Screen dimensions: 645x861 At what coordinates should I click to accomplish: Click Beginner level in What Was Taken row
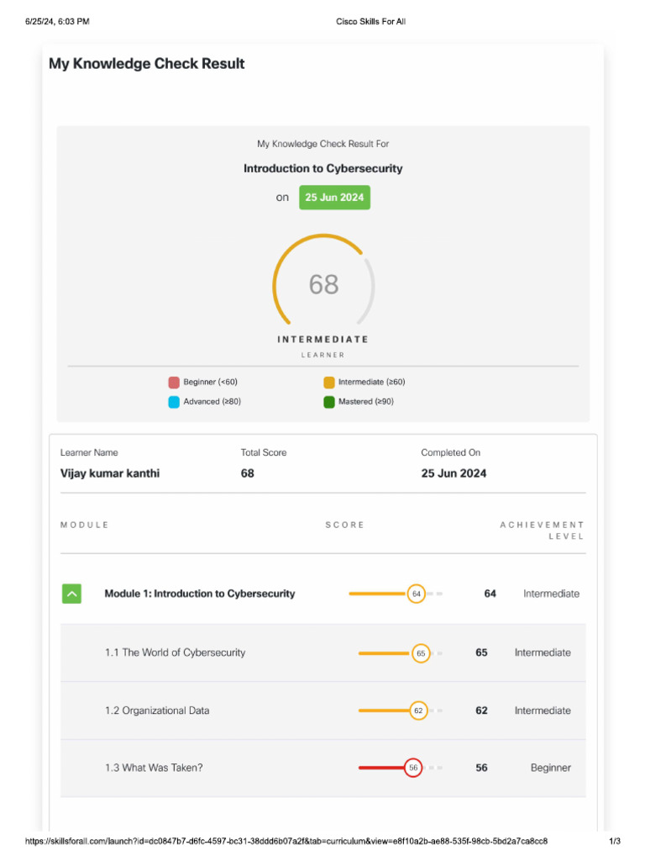[x=551, y=768]
